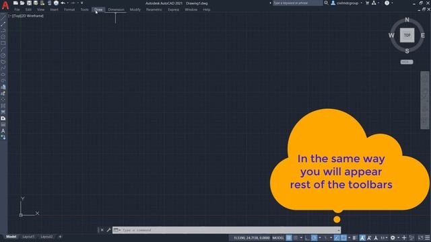Open the 1:1 annotation scale dropdown
The width and height of the screenshot is (431, 242).
(x=384, y=237)
